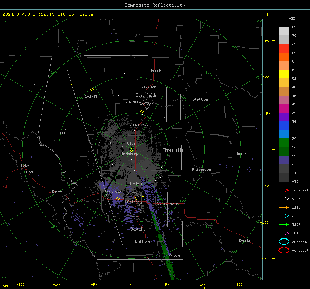Click the yellow diamond marker near RockyMH

92,90
